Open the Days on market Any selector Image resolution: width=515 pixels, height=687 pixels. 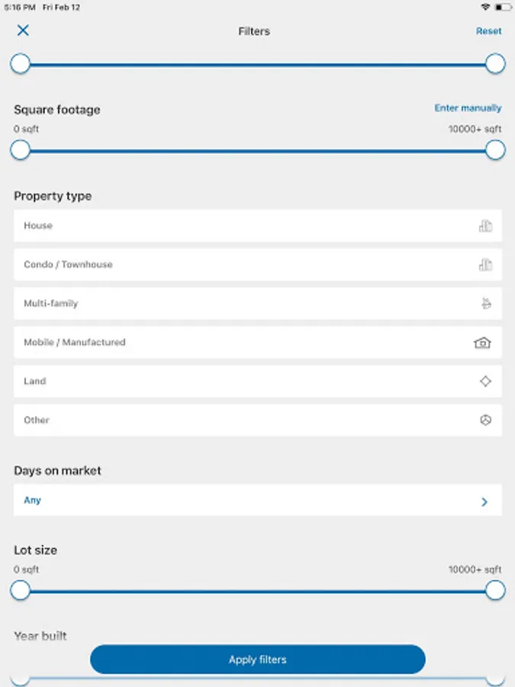(x=229, y=501)
